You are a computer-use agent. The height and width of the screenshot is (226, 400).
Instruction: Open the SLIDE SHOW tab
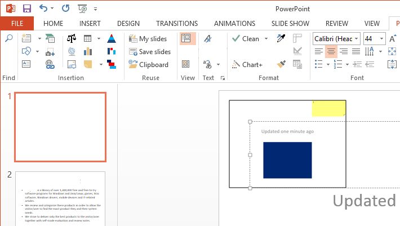coord(290,24)
